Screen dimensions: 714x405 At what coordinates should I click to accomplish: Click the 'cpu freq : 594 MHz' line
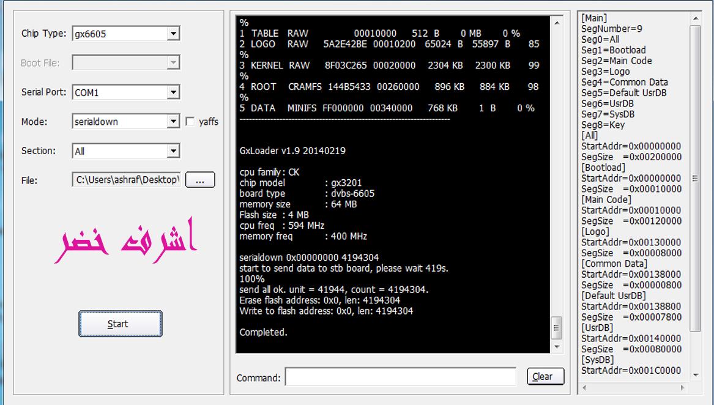click(x=282, y=226)
